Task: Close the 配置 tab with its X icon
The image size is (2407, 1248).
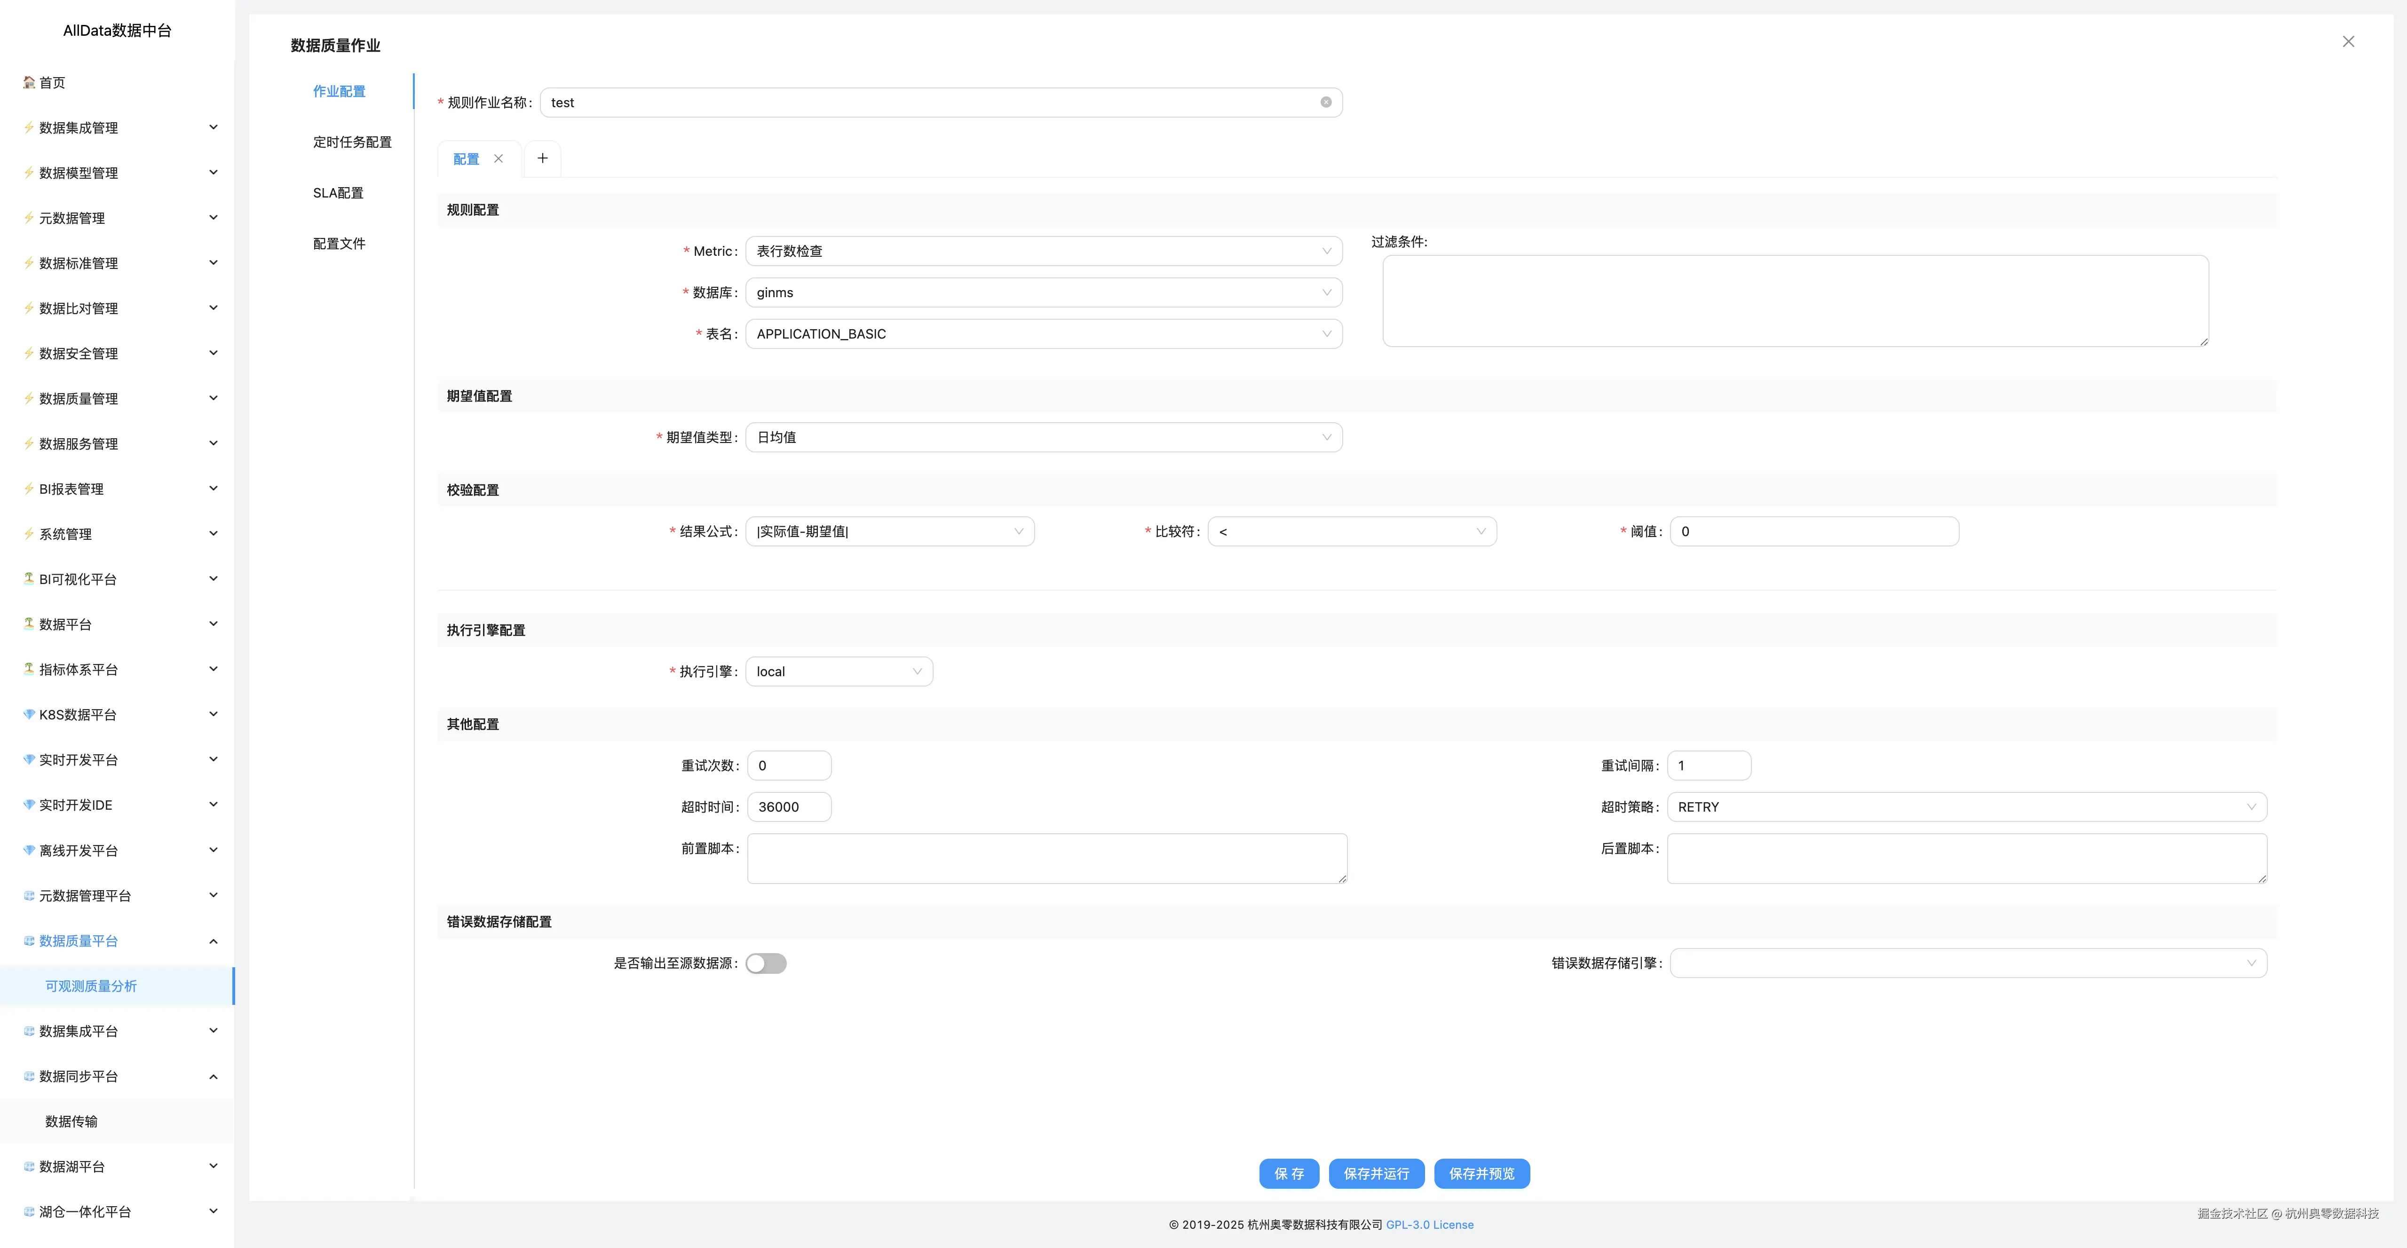Action: [x=499, y=158]
